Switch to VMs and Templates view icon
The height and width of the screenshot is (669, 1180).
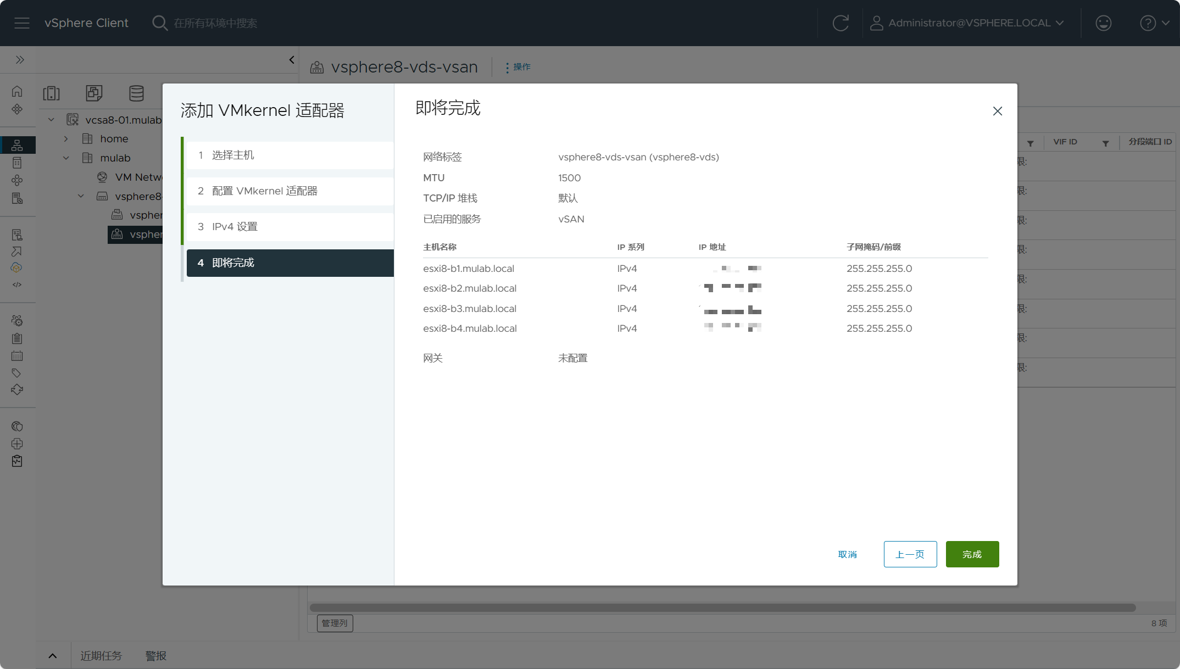(x=94, y=93)
